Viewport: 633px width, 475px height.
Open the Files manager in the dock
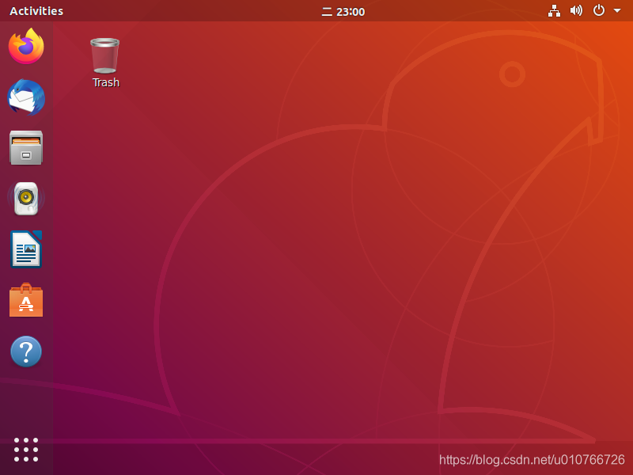point(26,147)
